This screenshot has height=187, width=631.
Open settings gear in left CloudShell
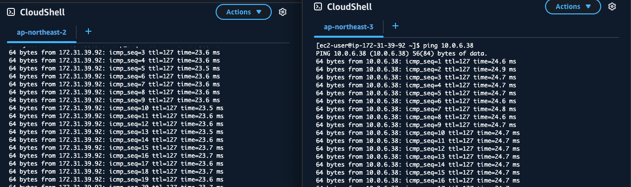283,12
